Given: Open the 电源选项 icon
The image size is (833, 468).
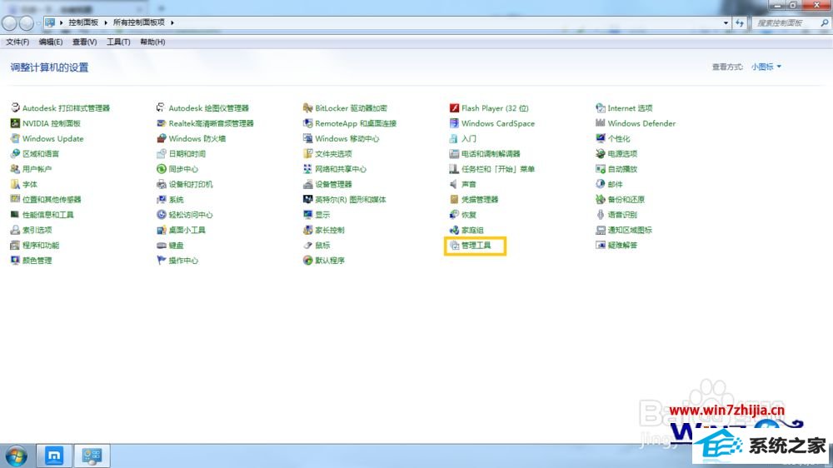Looking at the screenshot, I should tap(601, 154).
